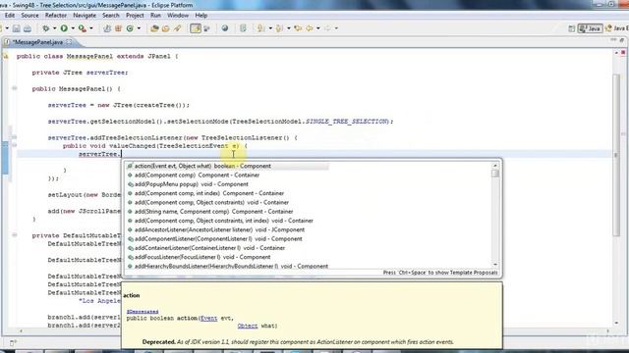Click the Object link in Javadoc popup
Viewport: 629px width, 353px height.
pos(248,326)
